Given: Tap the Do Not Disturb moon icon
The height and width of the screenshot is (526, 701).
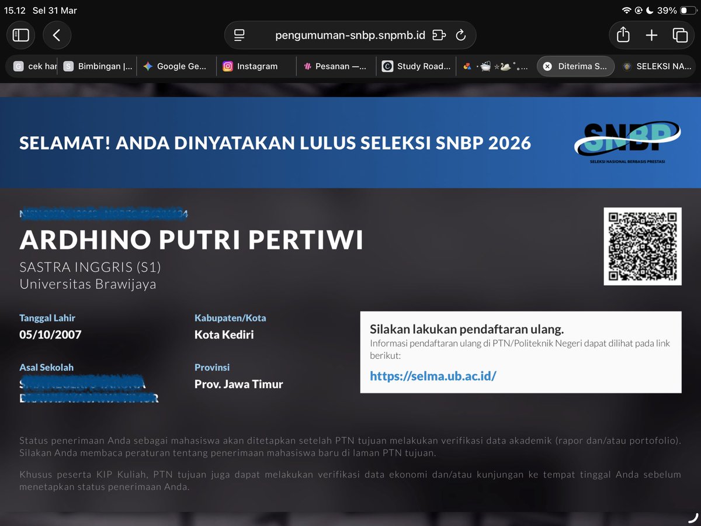Looking at the screenshot, I should tap(648, 11).
